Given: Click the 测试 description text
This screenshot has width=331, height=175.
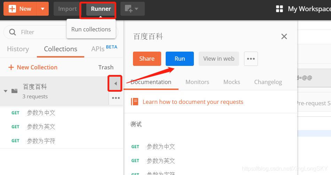Looking at the screenshot, I should click(x=136, y=124).
